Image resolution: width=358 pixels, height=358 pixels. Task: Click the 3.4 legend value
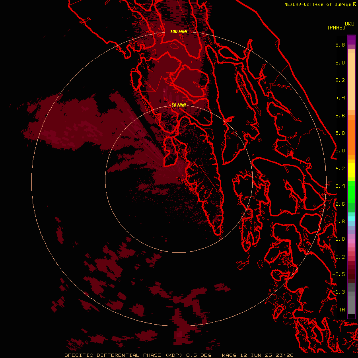(340, 186)
